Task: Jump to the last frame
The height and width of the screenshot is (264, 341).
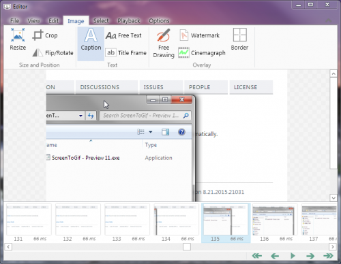Action: pos(328,256)
